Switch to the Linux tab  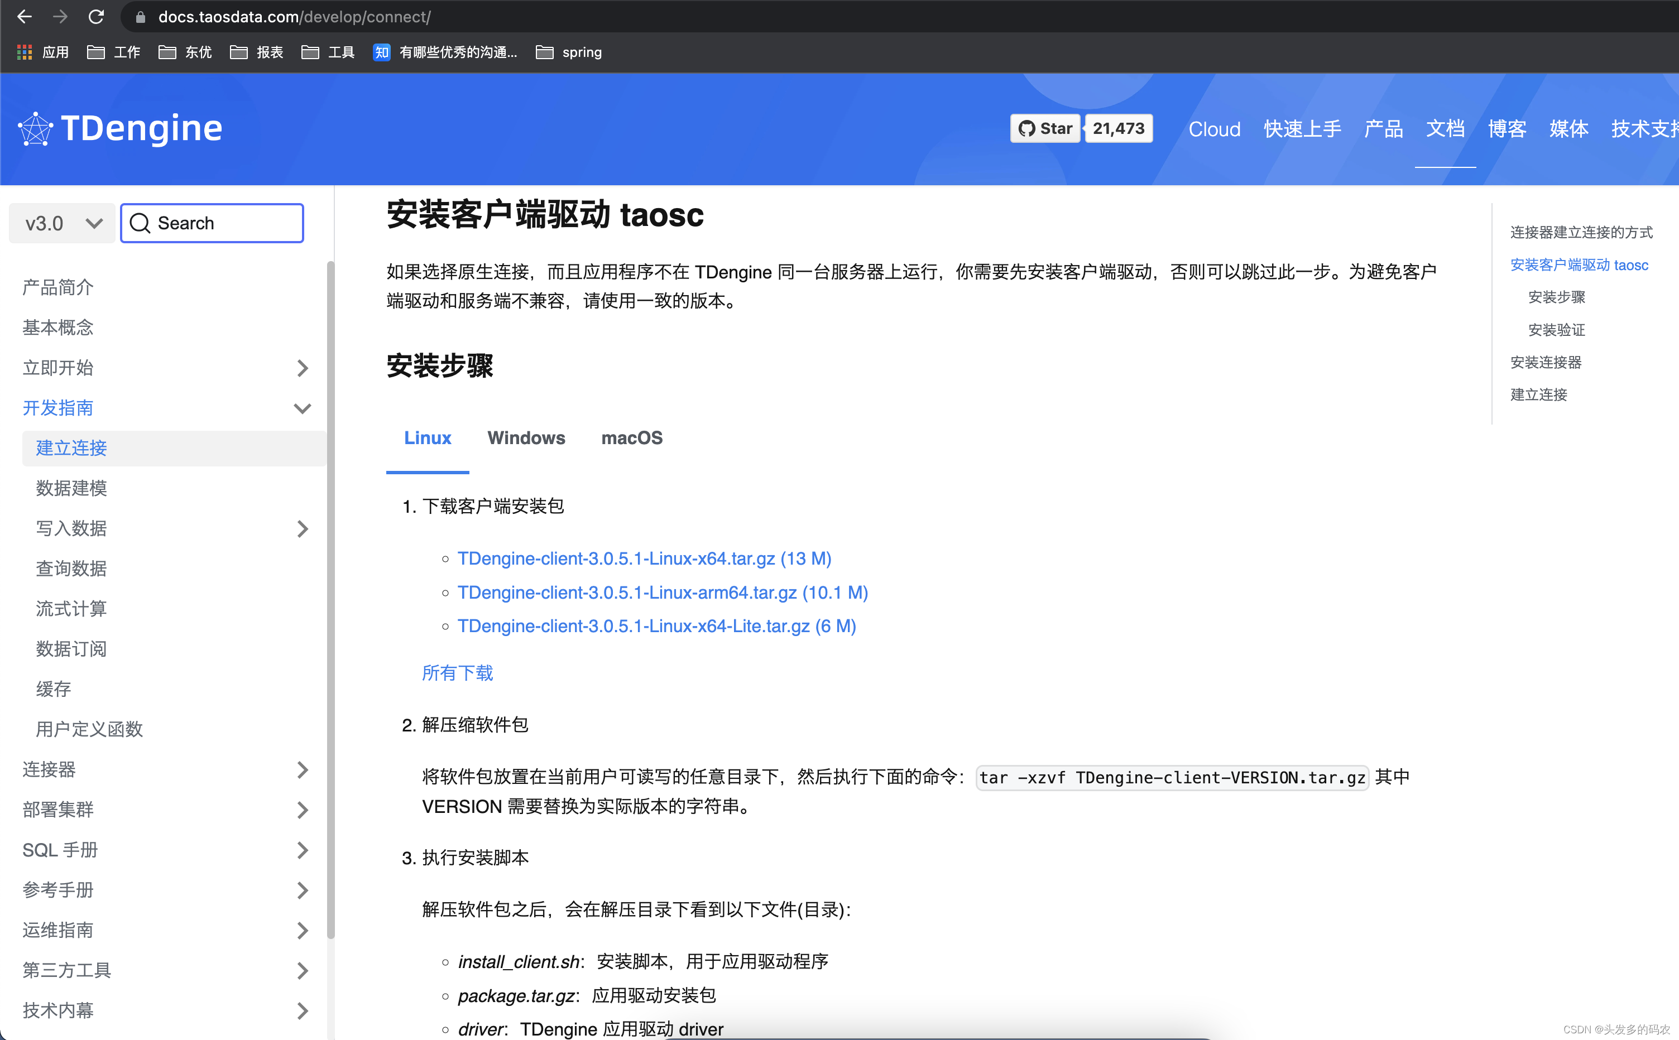tap(428, 438)
